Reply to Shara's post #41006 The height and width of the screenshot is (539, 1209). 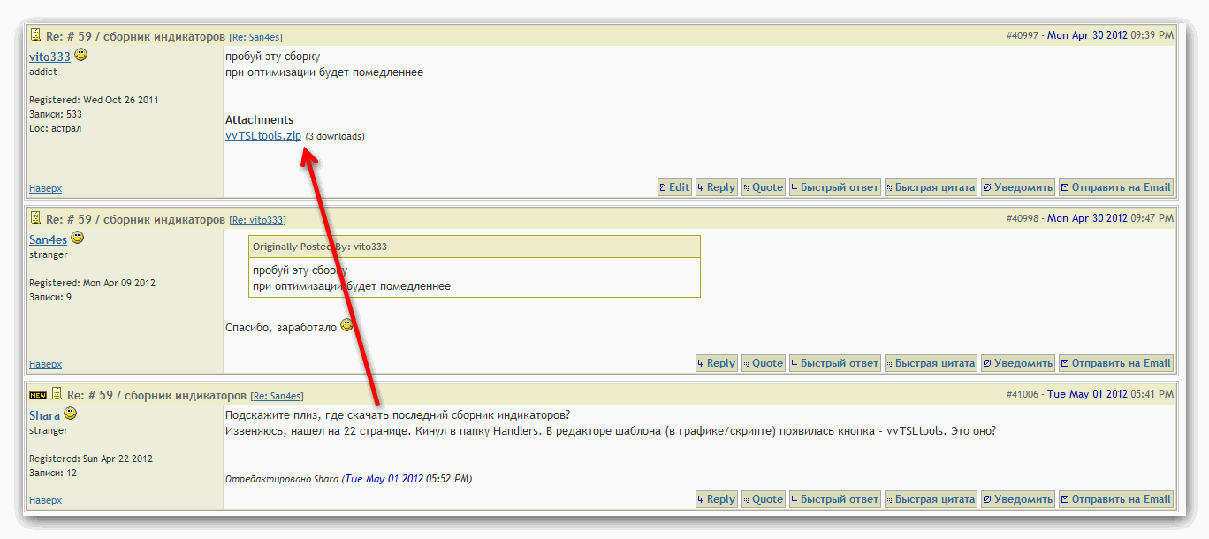click(x=716, y=499)
